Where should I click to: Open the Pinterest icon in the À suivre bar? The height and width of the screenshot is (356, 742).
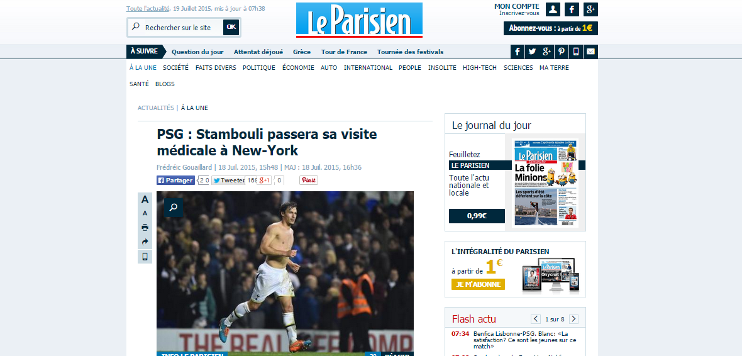562,52
